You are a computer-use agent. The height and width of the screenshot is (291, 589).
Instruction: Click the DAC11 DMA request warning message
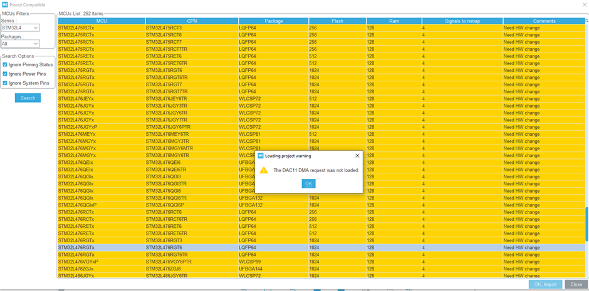pos(316,170)
